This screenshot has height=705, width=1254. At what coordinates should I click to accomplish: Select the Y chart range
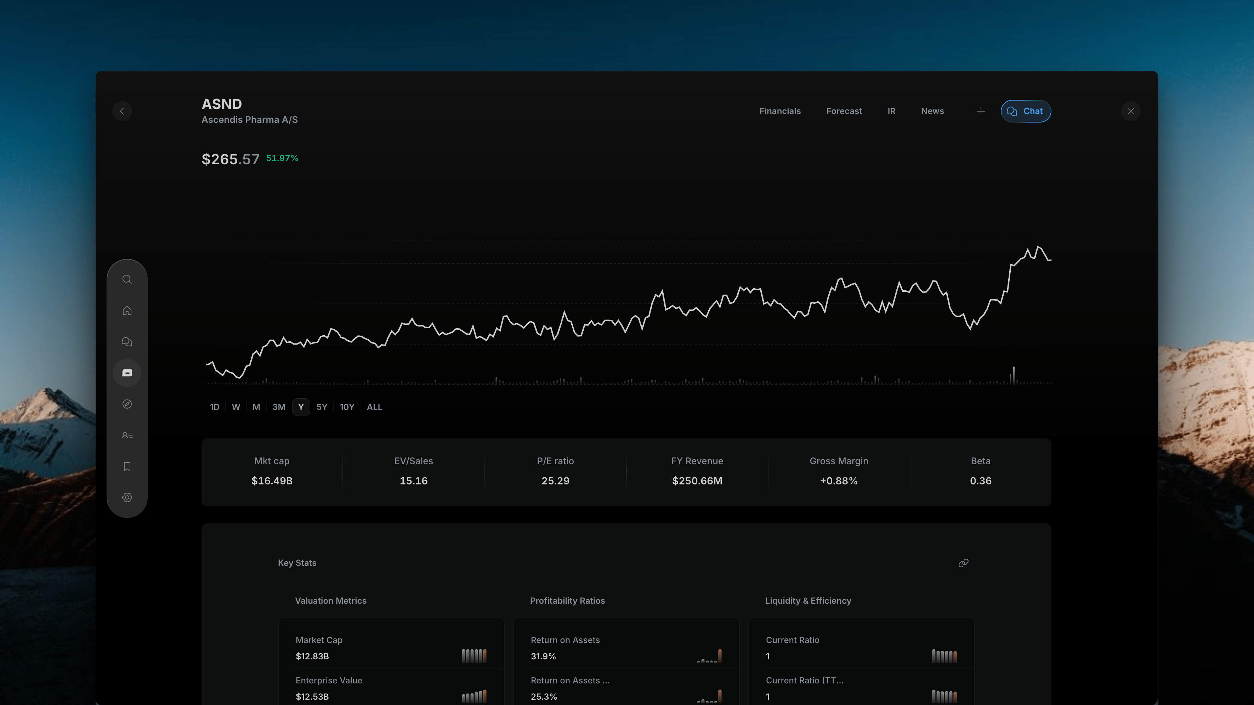coord(301,407)
